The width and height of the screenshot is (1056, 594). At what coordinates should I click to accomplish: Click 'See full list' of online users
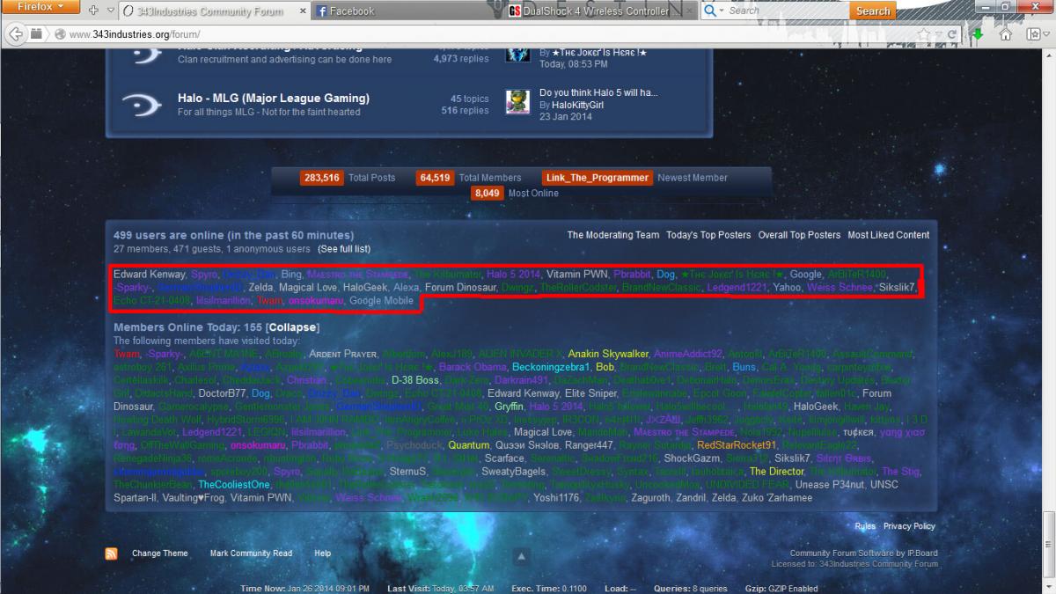click(x=343, y=249)
